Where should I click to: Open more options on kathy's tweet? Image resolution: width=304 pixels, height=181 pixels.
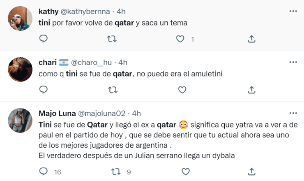tap(293, 11)
